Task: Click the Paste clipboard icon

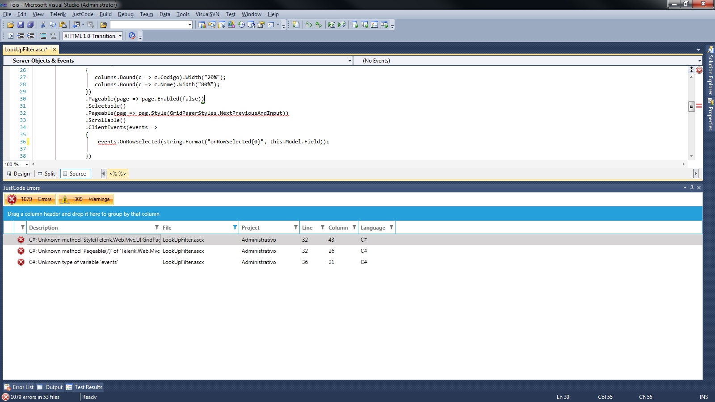Action: 63,25
